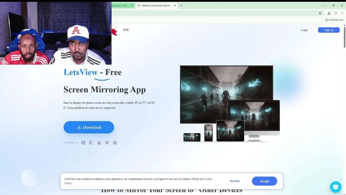Click the Sign up button
The width and height of the screenshot is (346, 195).
click(329, 30)
